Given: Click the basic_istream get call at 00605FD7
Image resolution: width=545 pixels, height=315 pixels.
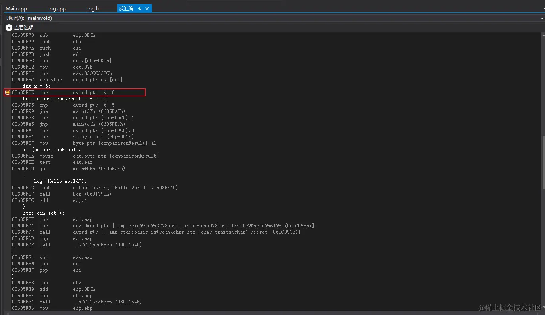Looking at the screenshot, I should (156, 232).
